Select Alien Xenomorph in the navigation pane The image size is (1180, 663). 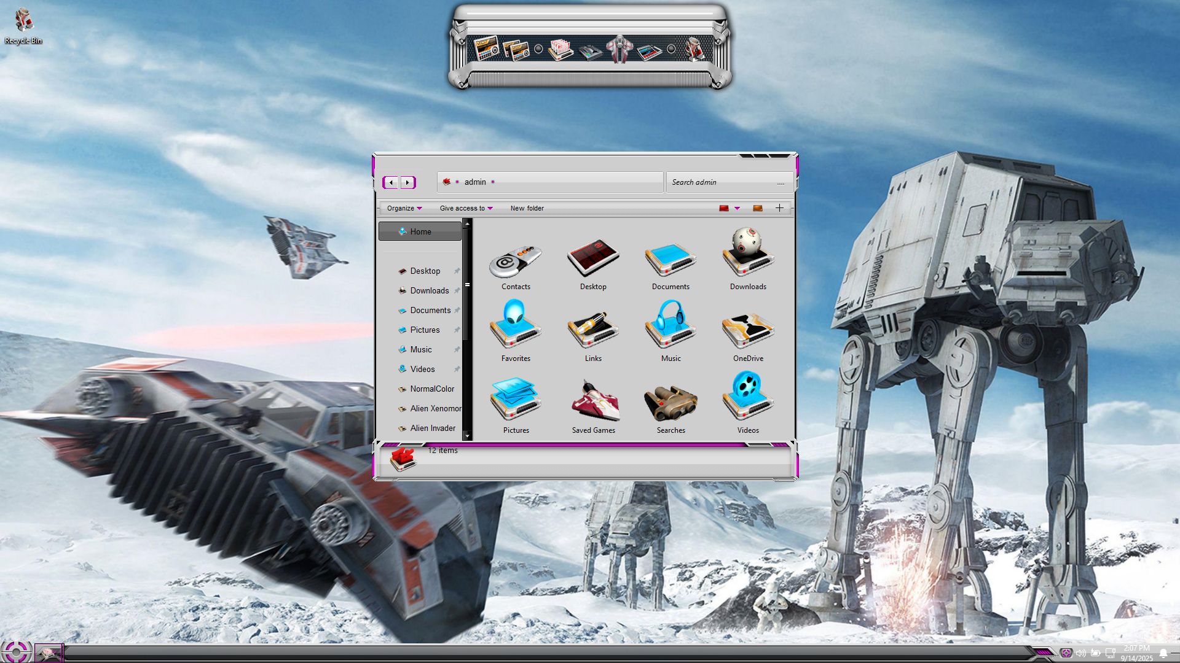[x=420, y=408]
